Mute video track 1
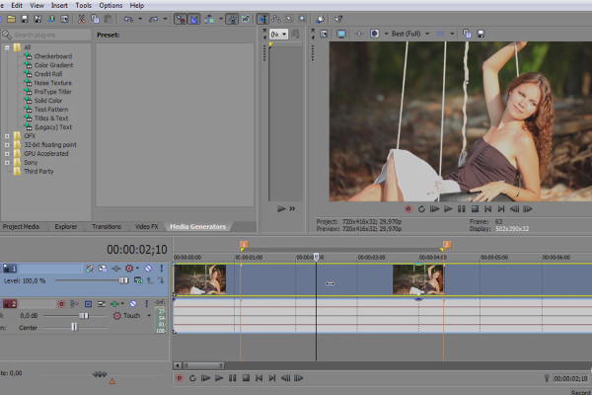The image size is (592, 395). [x=148, y=269]
